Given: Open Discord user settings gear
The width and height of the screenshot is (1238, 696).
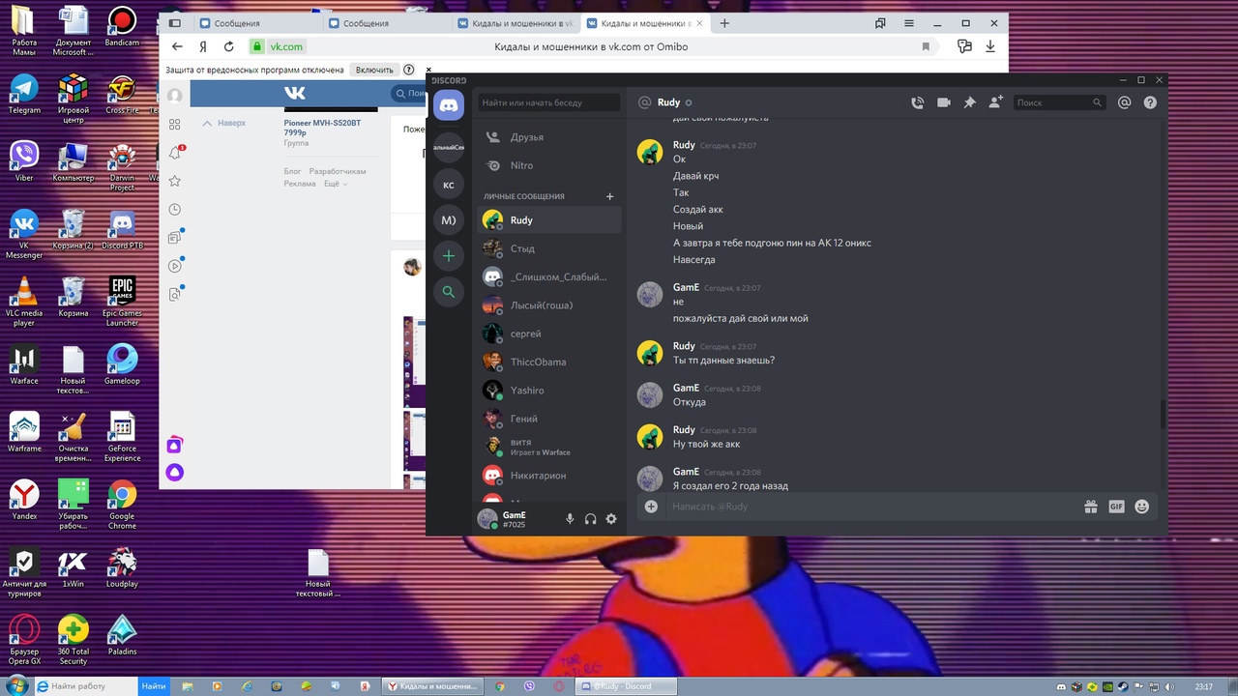Looking at the screenshot, I should [x=611, y=519].
